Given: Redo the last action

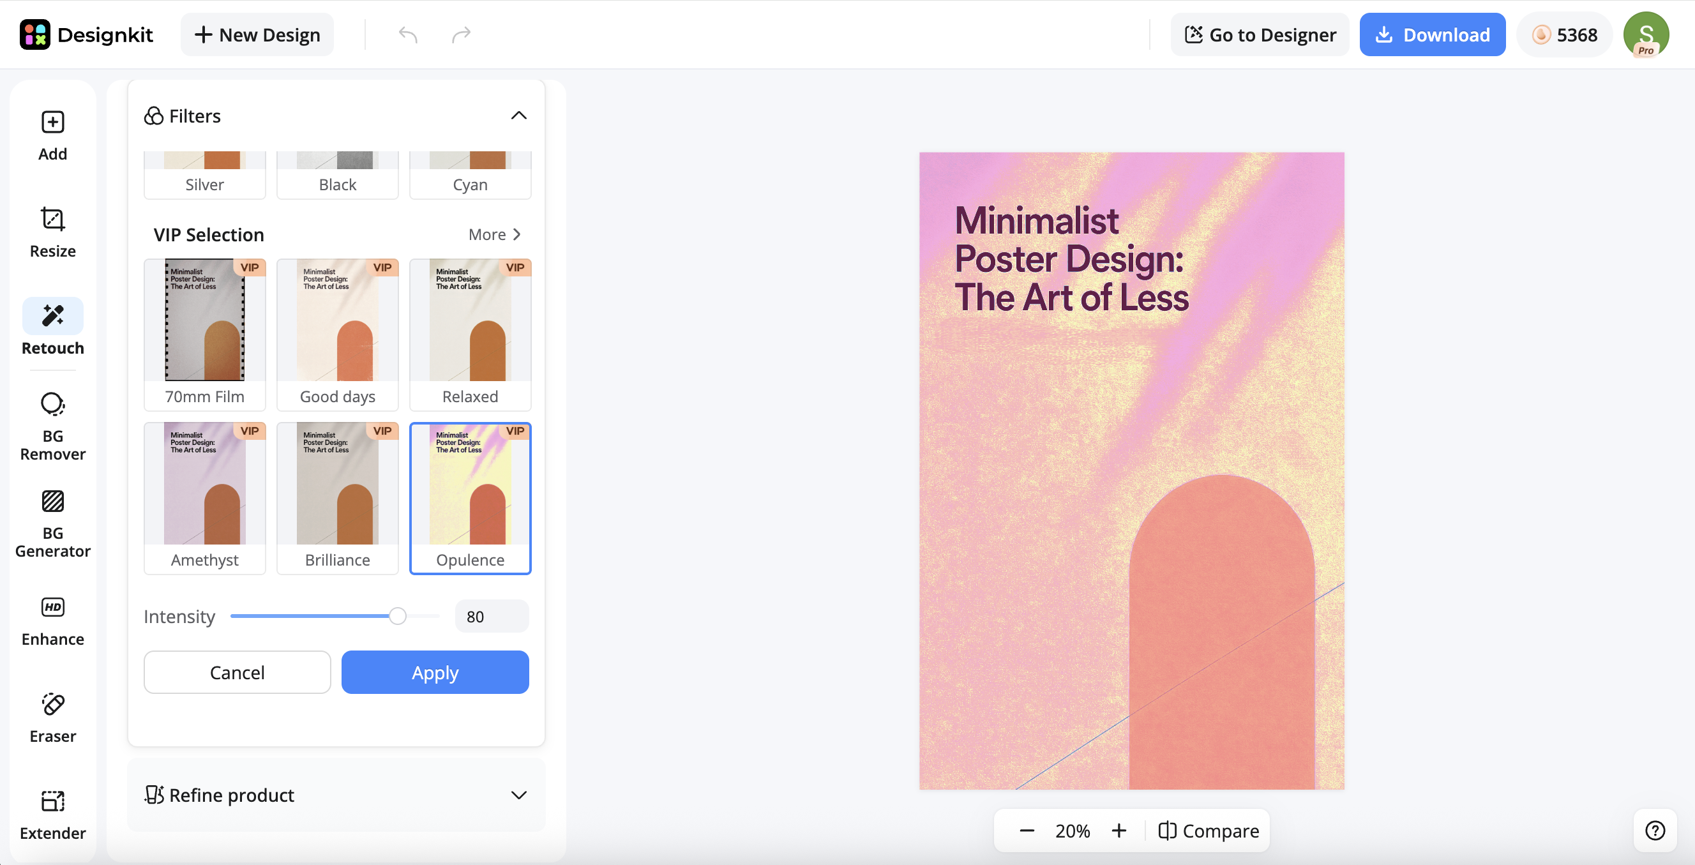Looking at the screenshot, I should click(461, 35).
